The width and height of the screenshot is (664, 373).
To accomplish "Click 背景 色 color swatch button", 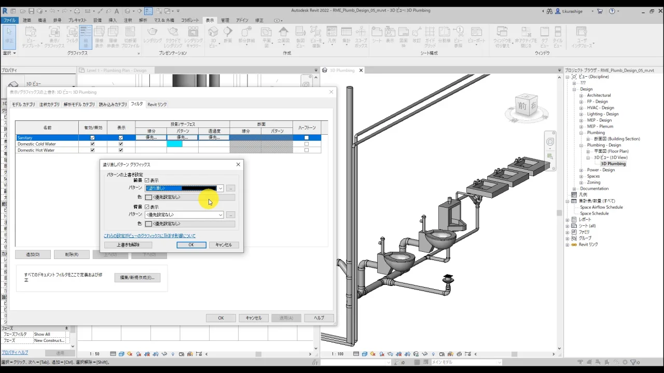I will (190, 224).
